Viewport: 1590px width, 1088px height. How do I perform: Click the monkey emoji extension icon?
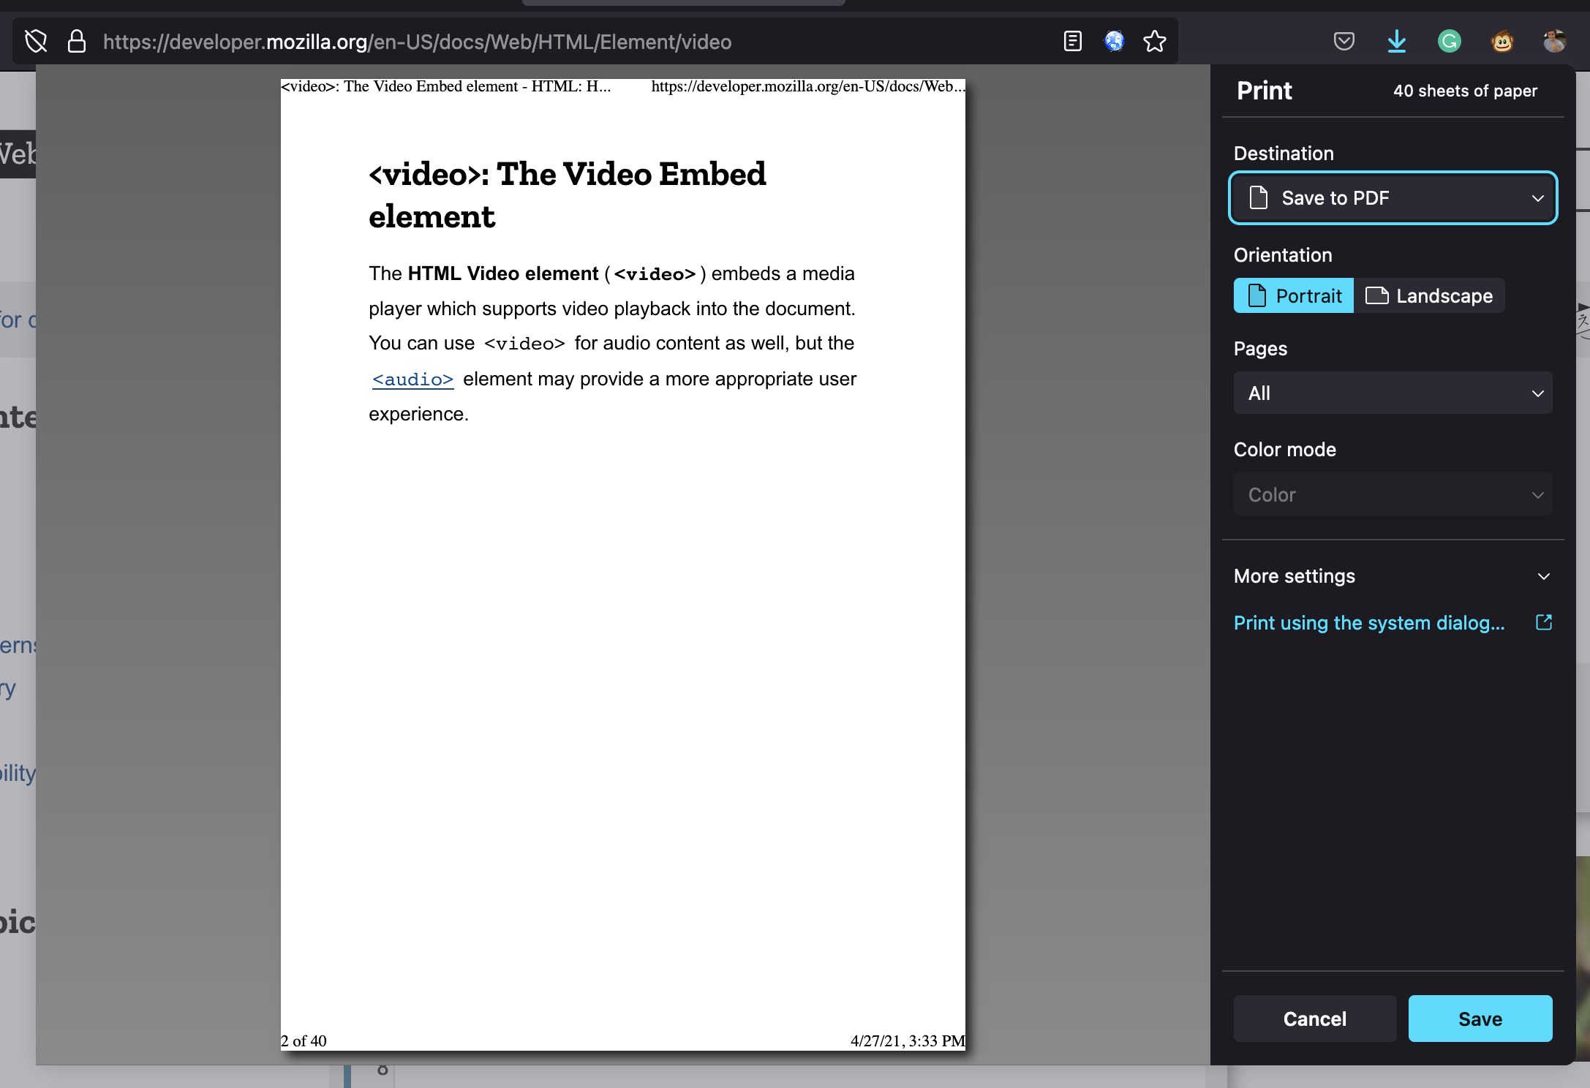coord(1502,41)
